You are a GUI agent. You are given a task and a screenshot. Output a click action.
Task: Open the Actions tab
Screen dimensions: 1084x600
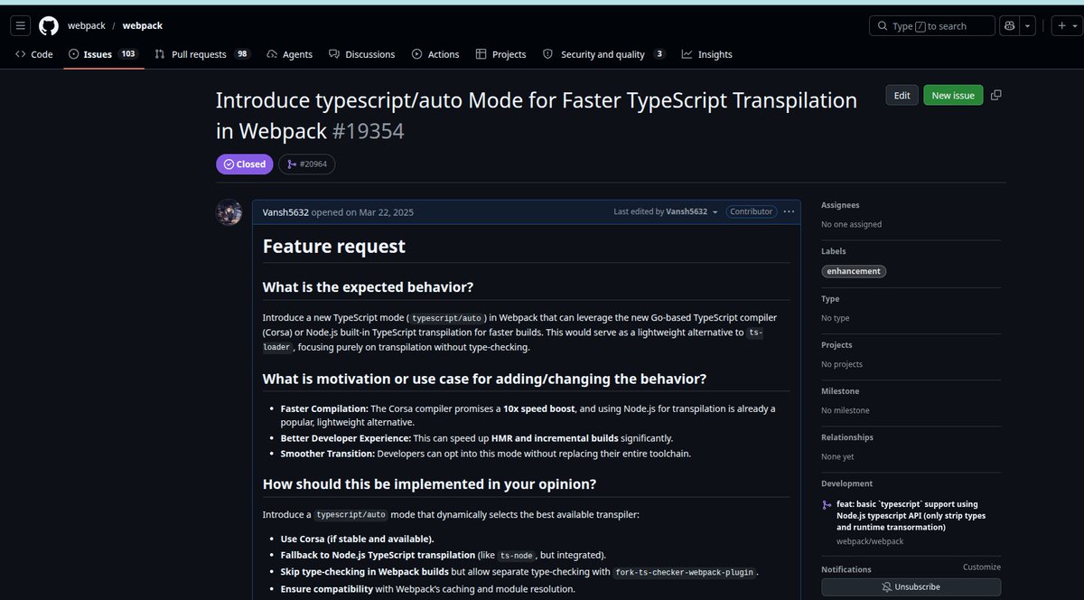(x=435, y=54)
